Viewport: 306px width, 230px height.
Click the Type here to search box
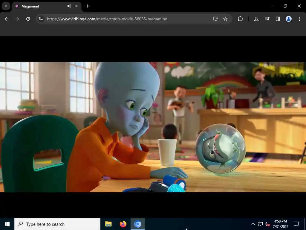click(x=57, y=224)
